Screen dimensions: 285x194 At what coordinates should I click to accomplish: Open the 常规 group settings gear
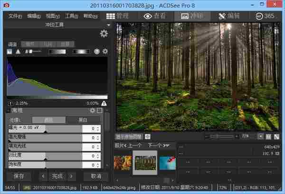[93, 111]
